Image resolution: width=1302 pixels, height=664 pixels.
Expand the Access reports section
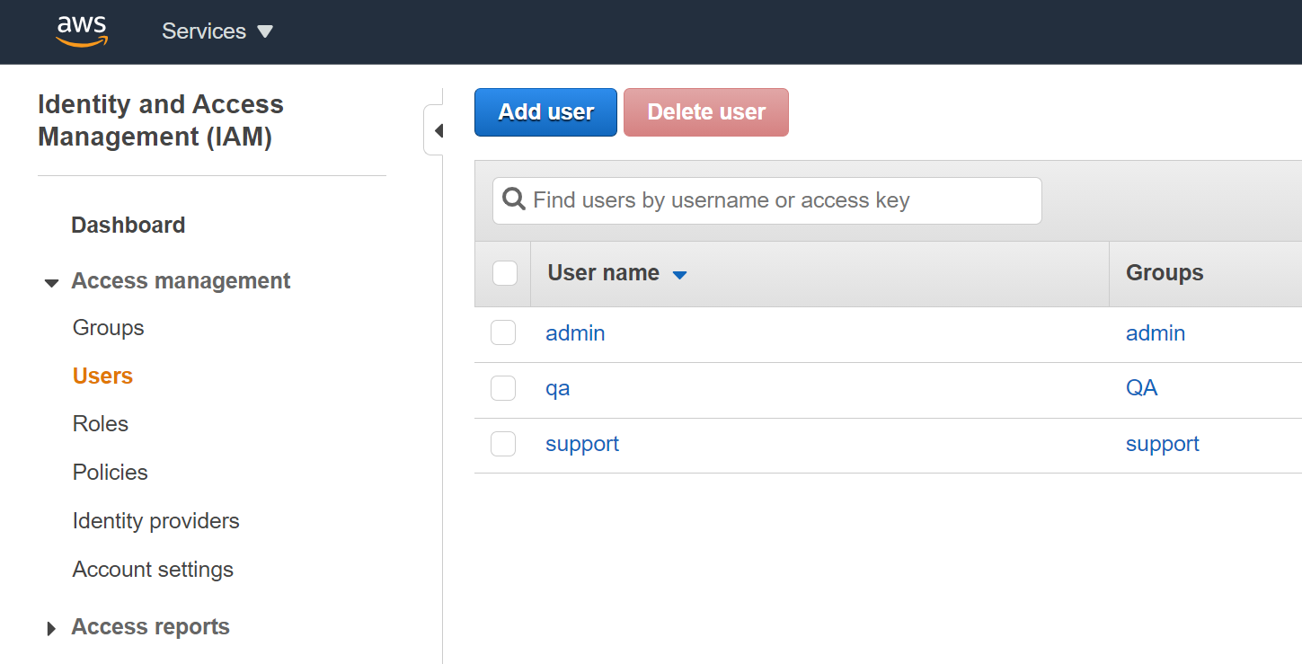[51, 629]
